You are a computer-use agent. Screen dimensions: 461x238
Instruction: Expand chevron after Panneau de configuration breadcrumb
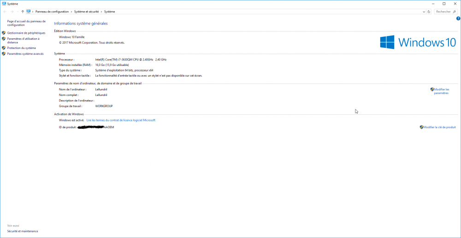coord(71,12)
